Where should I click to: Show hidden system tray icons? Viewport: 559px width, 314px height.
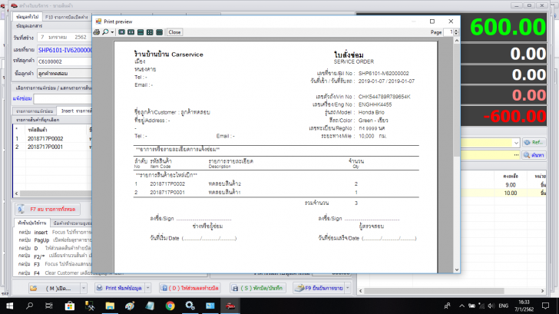point(461,306)
